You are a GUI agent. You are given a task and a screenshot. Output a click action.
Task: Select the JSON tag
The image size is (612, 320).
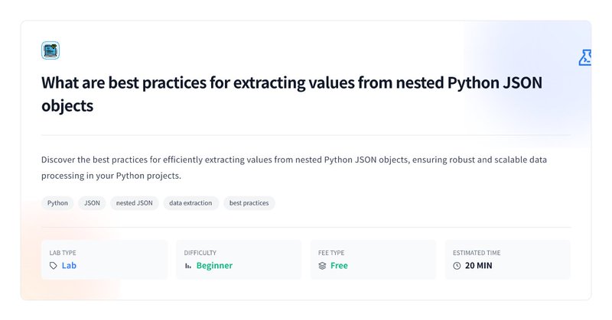tap(92, 203)
